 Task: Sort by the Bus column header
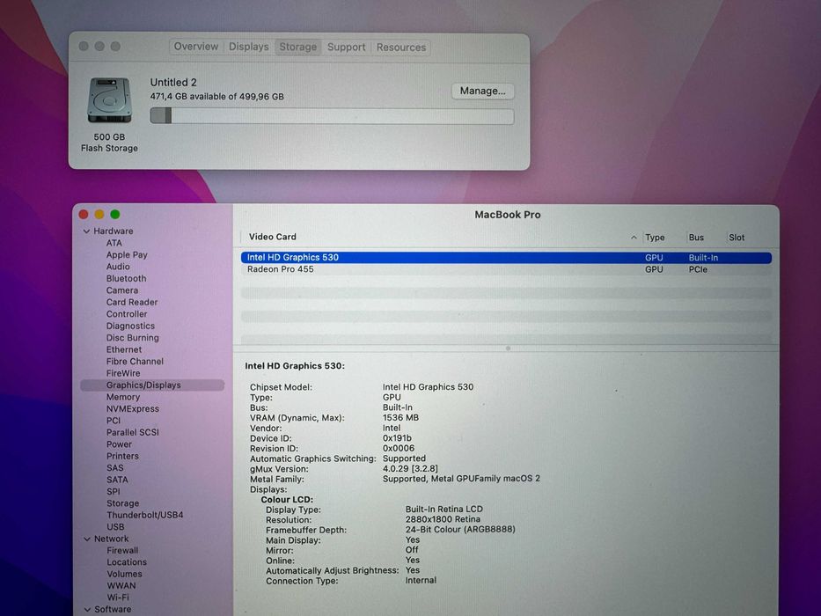696,238
